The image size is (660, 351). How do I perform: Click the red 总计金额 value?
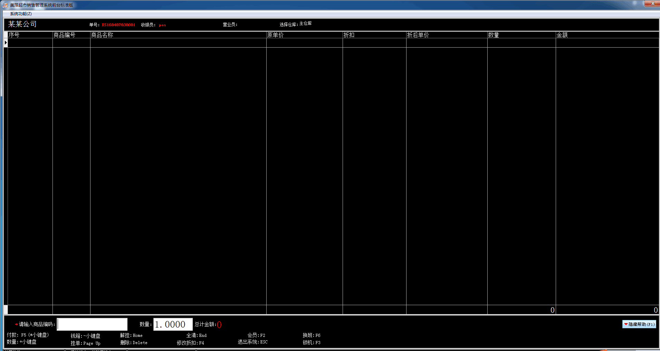[x=219, y=325]
